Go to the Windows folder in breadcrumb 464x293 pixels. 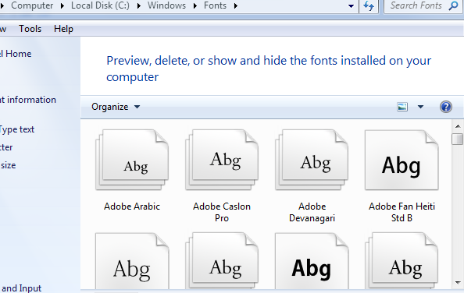tap(166, 5)
